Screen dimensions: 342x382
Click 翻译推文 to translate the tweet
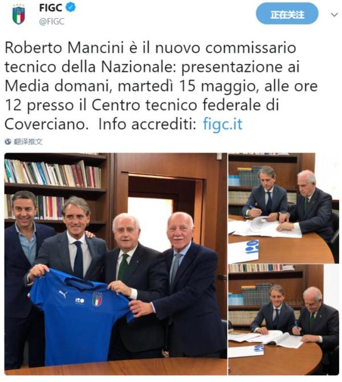point(28,141)
